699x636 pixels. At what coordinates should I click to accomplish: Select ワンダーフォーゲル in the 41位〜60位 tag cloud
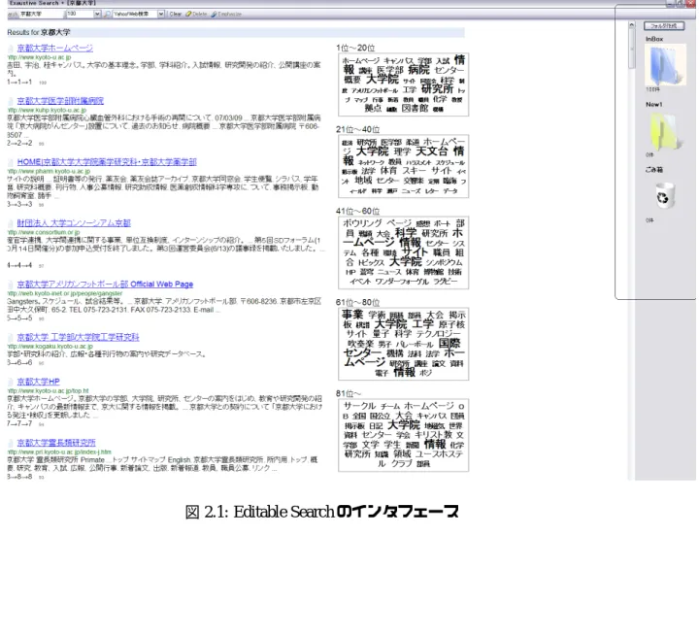(x=402, y=282)
